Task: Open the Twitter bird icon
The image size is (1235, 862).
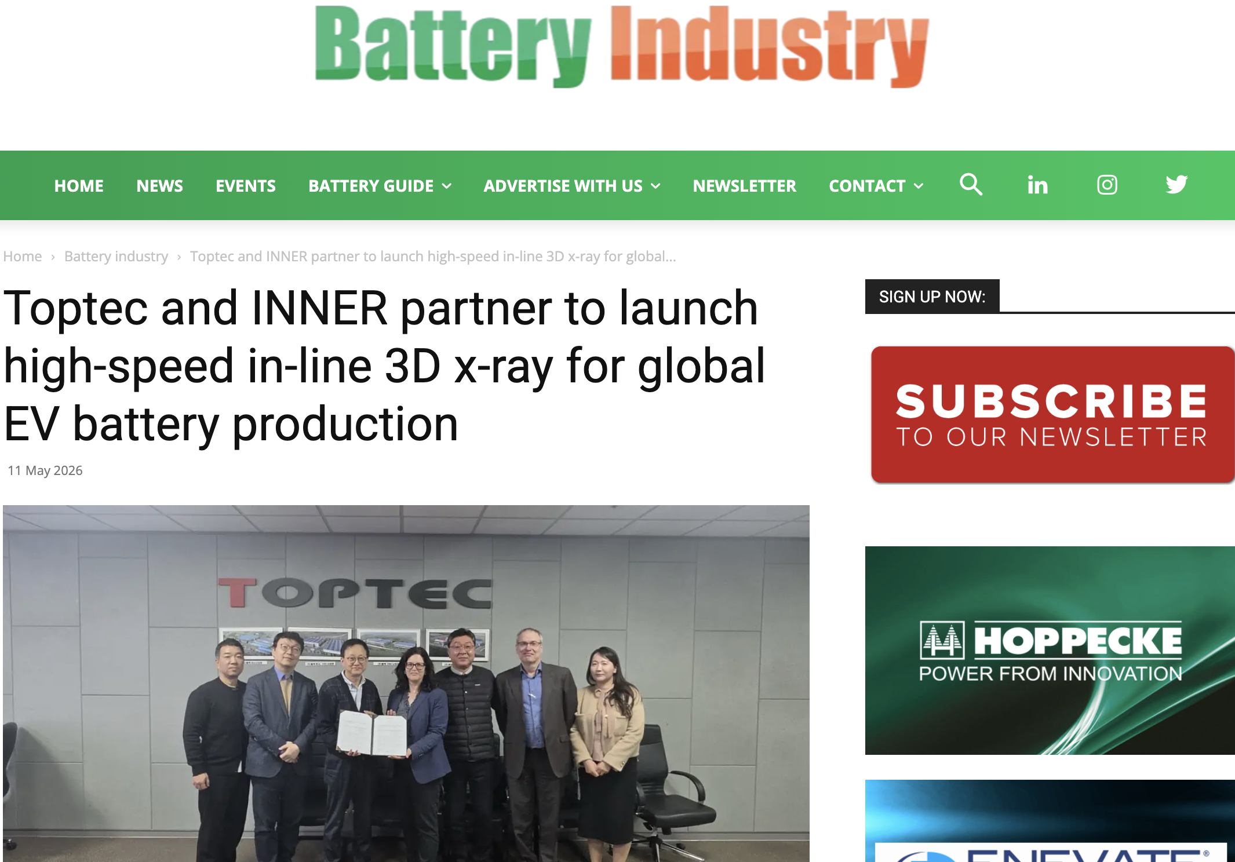Action: [1176, 185]
